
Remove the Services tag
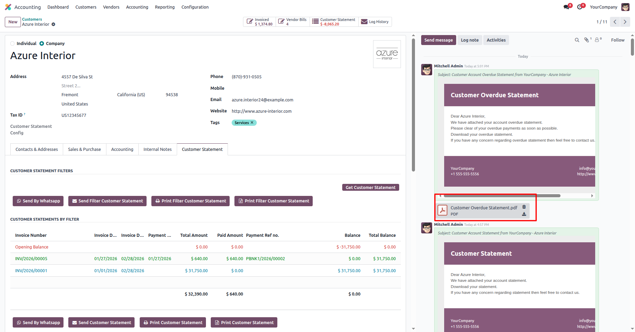coord(252,123)
